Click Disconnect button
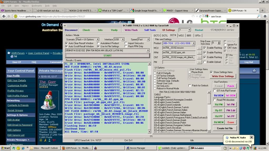This screenshot has width=269, height=151. pos(71,30)
